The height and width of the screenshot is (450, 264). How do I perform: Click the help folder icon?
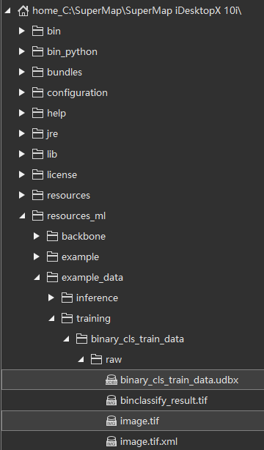tap(37, 113)
